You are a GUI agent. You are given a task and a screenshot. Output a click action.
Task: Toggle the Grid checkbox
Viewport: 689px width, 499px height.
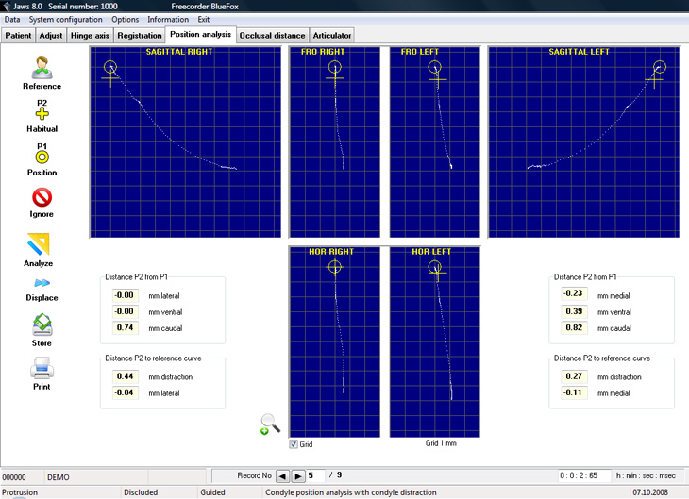(294, 444)
